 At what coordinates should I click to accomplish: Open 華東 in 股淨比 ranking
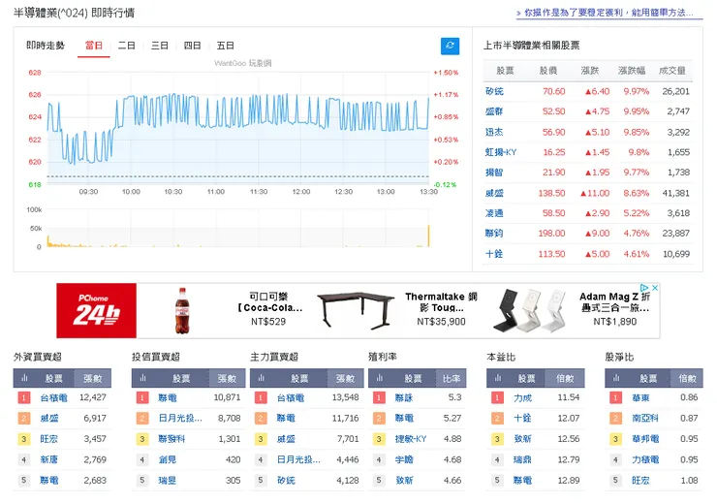[640, 397]
